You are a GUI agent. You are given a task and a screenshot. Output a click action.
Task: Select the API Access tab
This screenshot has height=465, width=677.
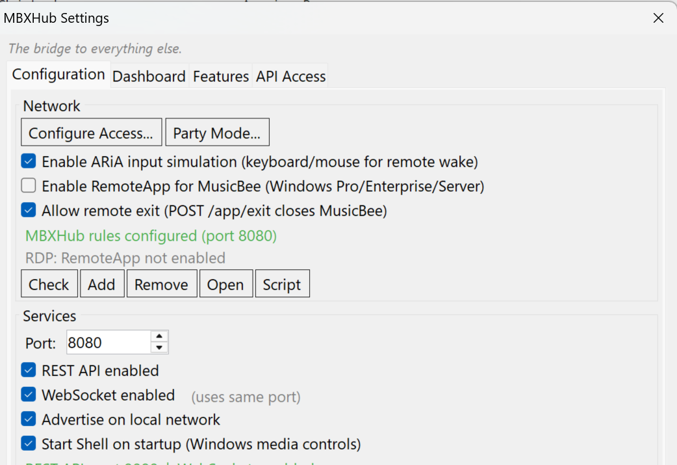click(290, 76)
